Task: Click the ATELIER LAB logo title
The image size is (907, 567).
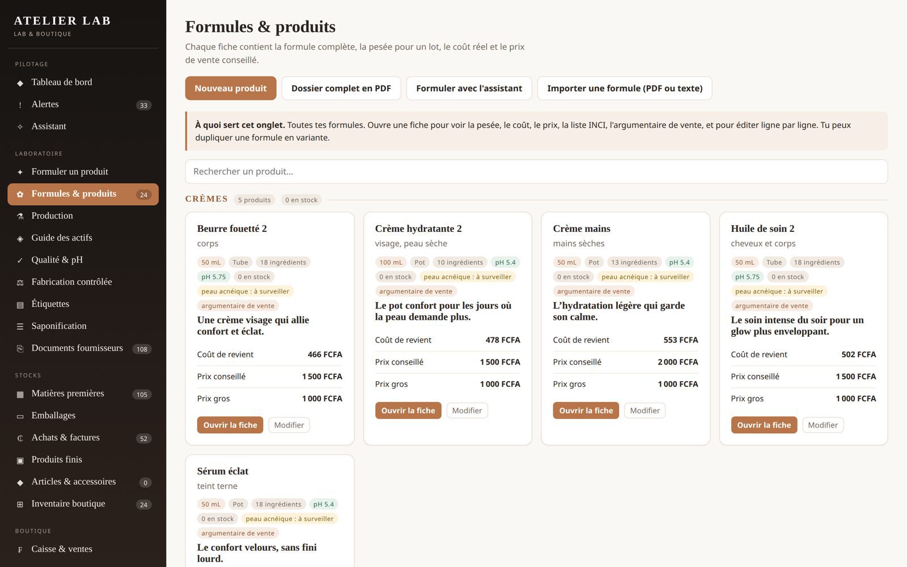Action: click(62, 21)
